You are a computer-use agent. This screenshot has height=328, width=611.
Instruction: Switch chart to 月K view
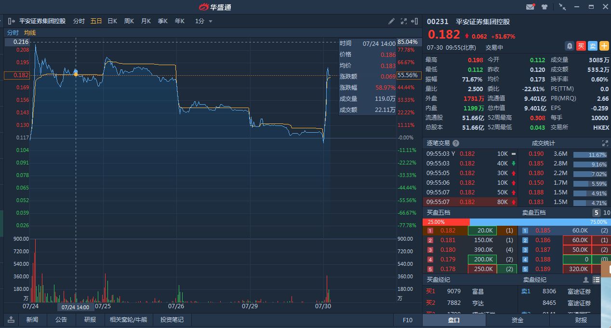146,21
